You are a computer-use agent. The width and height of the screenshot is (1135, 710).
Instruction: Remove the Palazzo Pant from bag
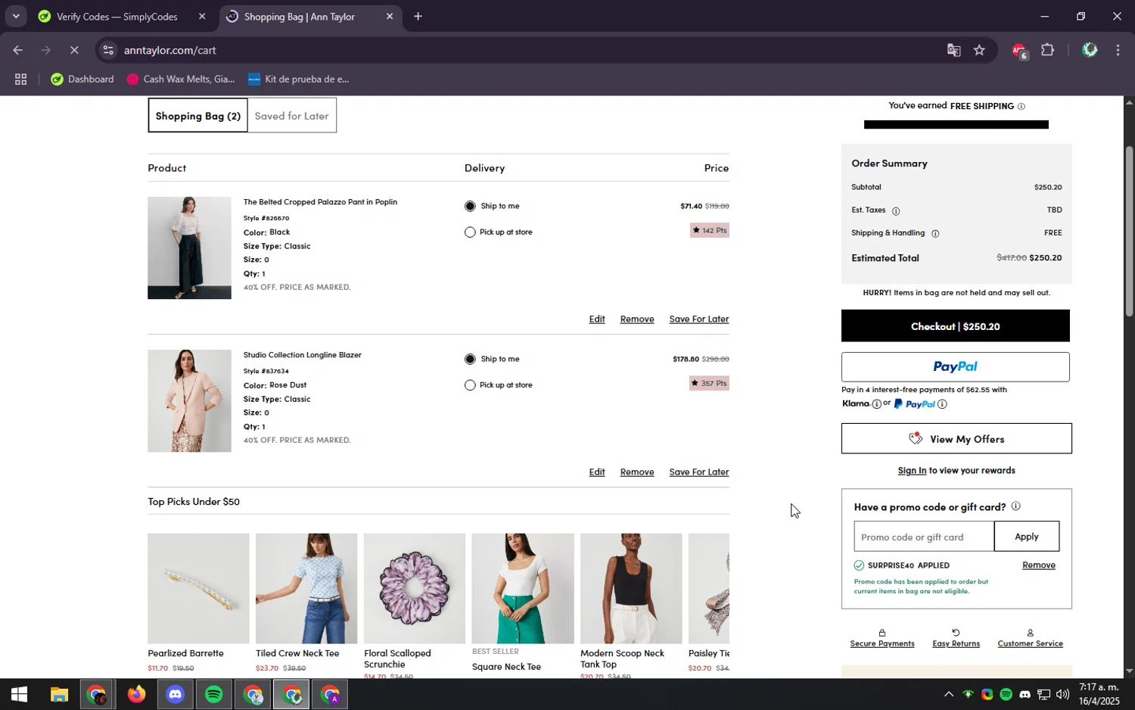637,319
